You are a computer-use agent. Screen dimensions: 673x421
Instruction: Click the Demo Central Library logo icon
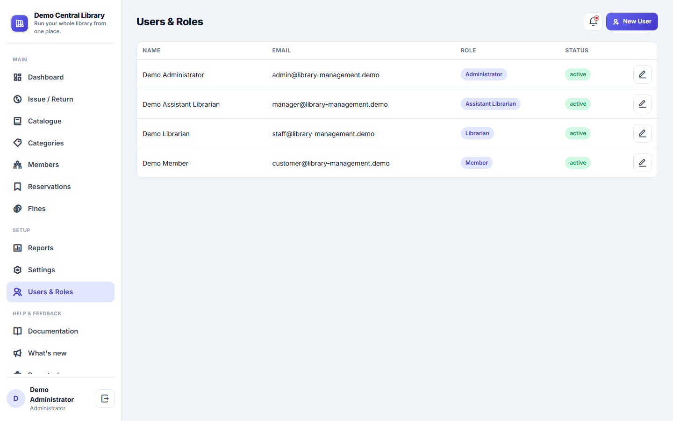click(20, 23)
